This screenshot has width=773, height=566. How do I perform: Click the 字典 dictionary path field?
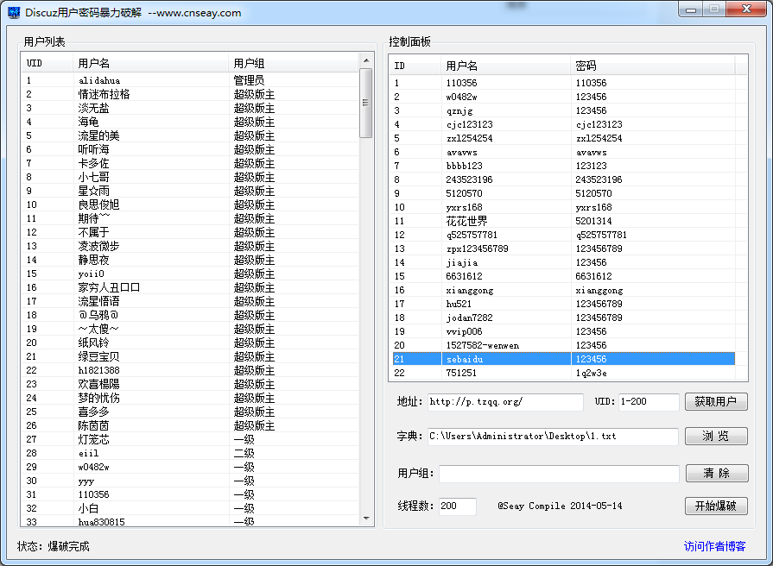pos(553,437)
